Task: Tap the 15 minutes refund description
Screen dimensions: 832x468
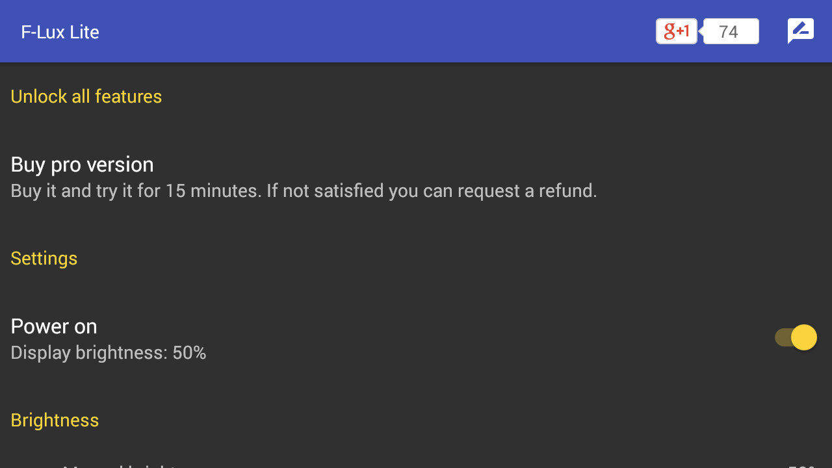Action: pos(304,191)
